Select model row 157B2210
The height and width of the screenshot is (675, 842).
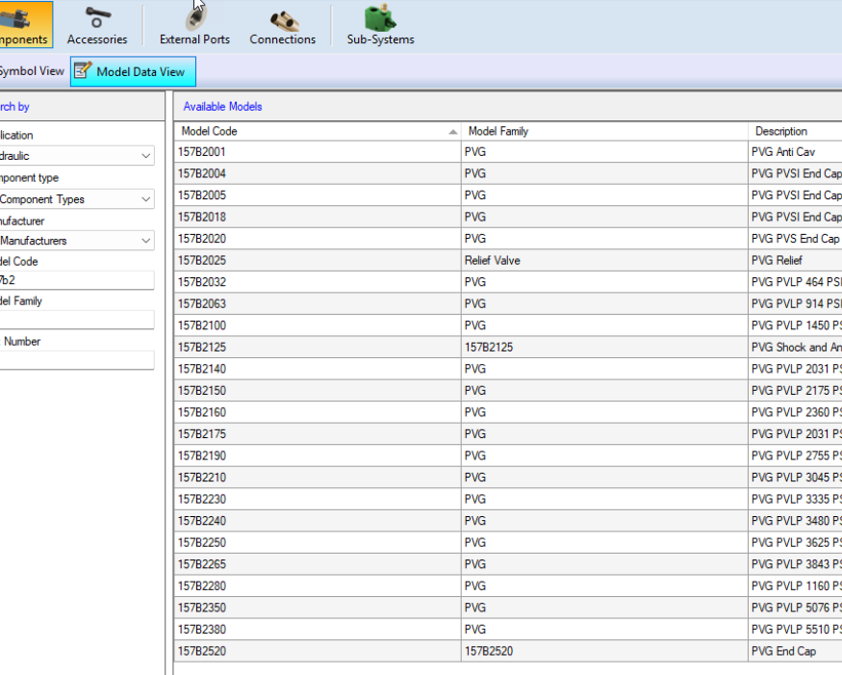click(508, 478)
